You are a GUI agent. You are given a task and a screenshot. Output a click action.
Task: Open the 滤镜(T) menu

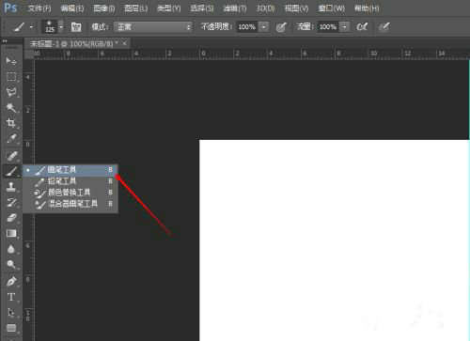[x=235, y=8]
